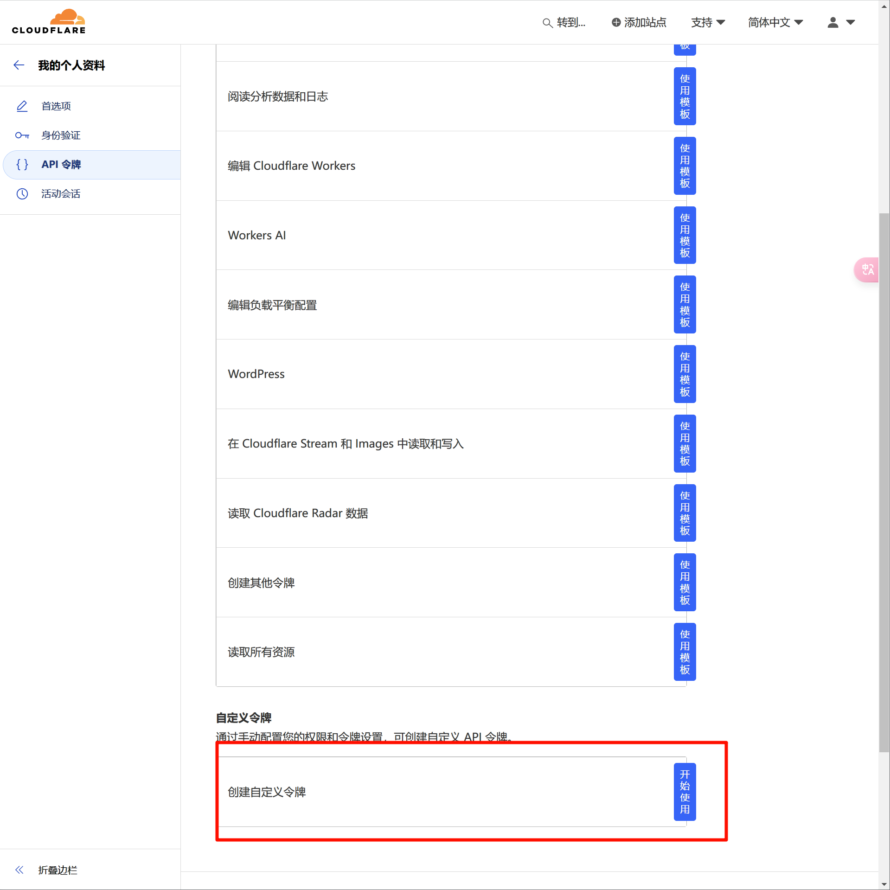The width and height of the screenshot is (890, 890).
Task: Use template for 阅读分析数据和日志
Action: [x=685, y=96]
